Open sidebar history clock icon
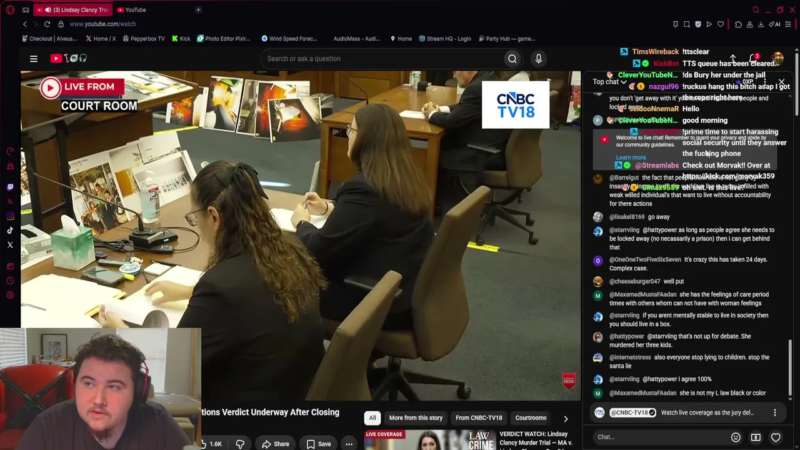The image size is (800, 450). click(x=10, y=281)
